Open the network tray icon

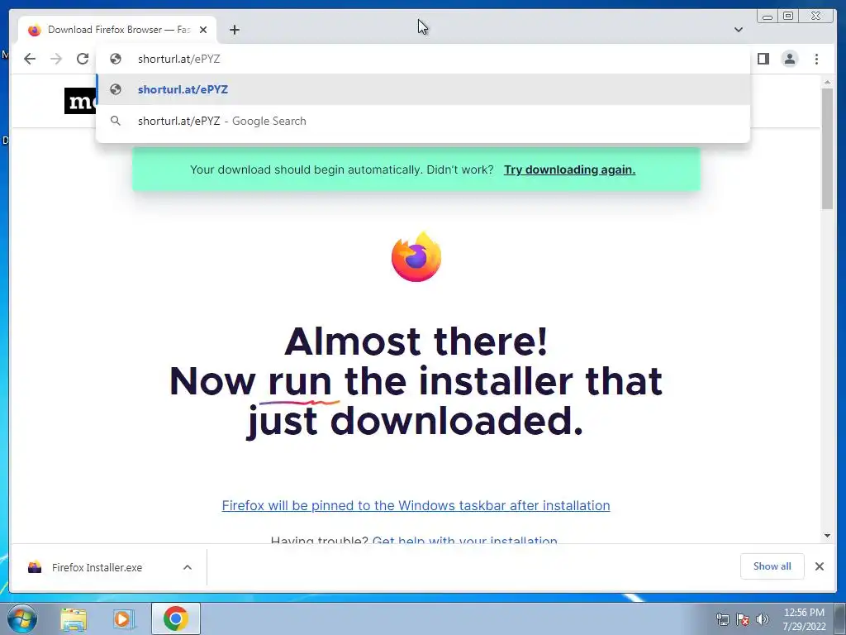tap(722, 619)
